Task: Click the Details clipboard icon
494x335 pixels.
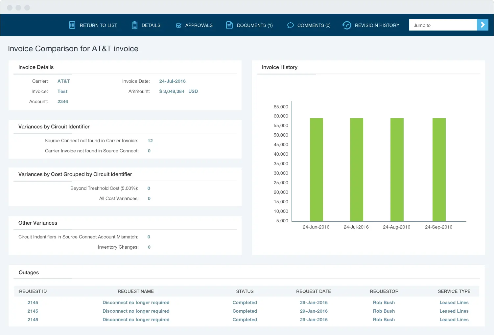Action: (134, 25)
